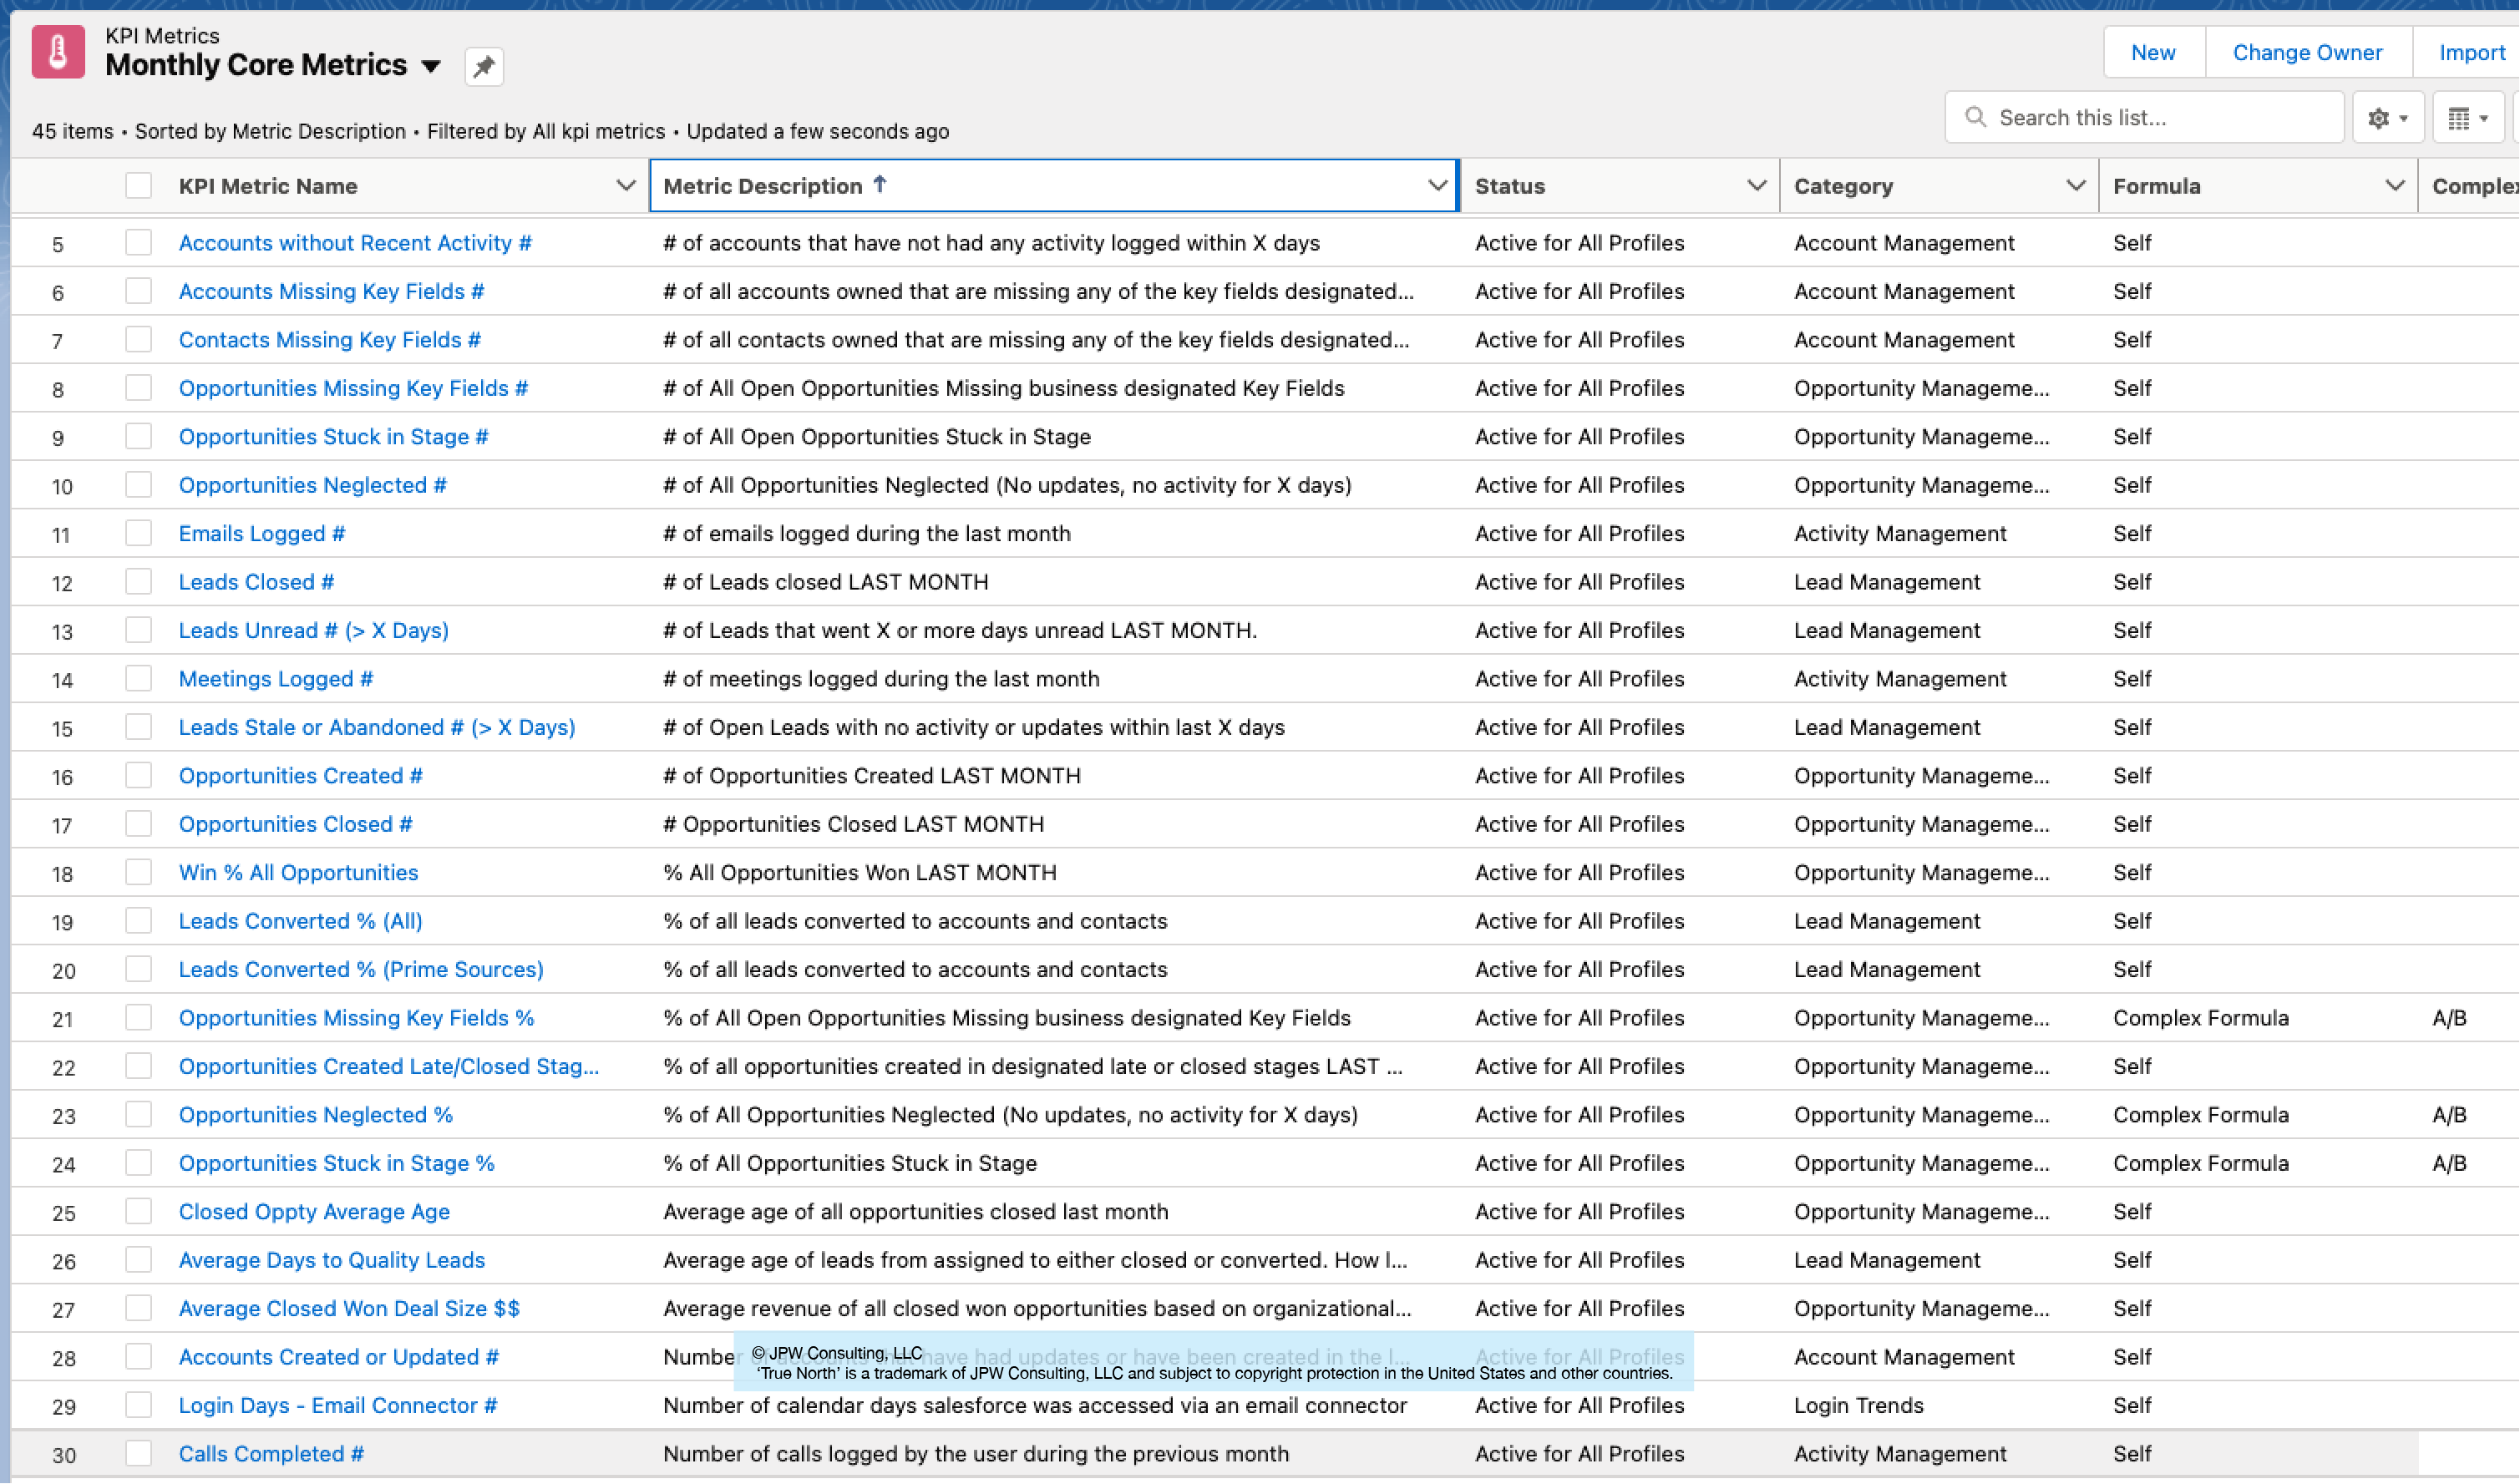Expand the Metric Description column menu
Viewport: 2520px width, 1484px height.
pos(1438,186)
